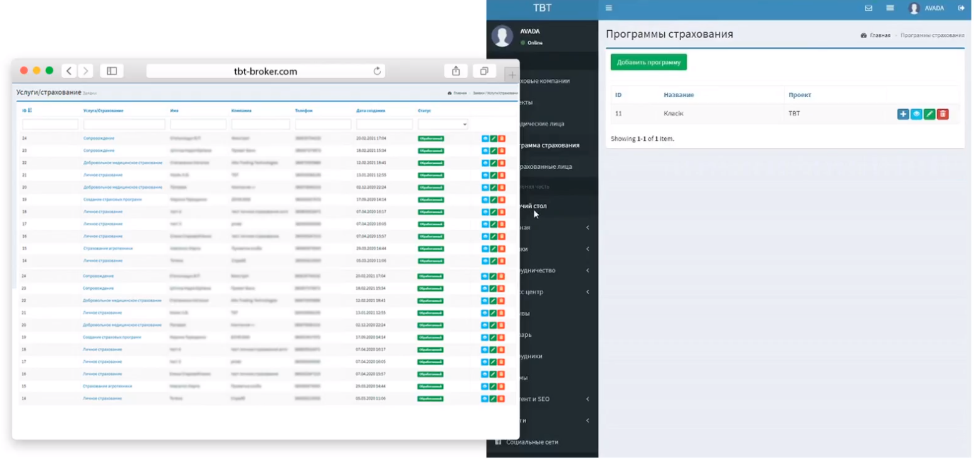This screenshot has height=461, width=974.
Task: Open Safari tab overview icon
Action: coord(484,71)
